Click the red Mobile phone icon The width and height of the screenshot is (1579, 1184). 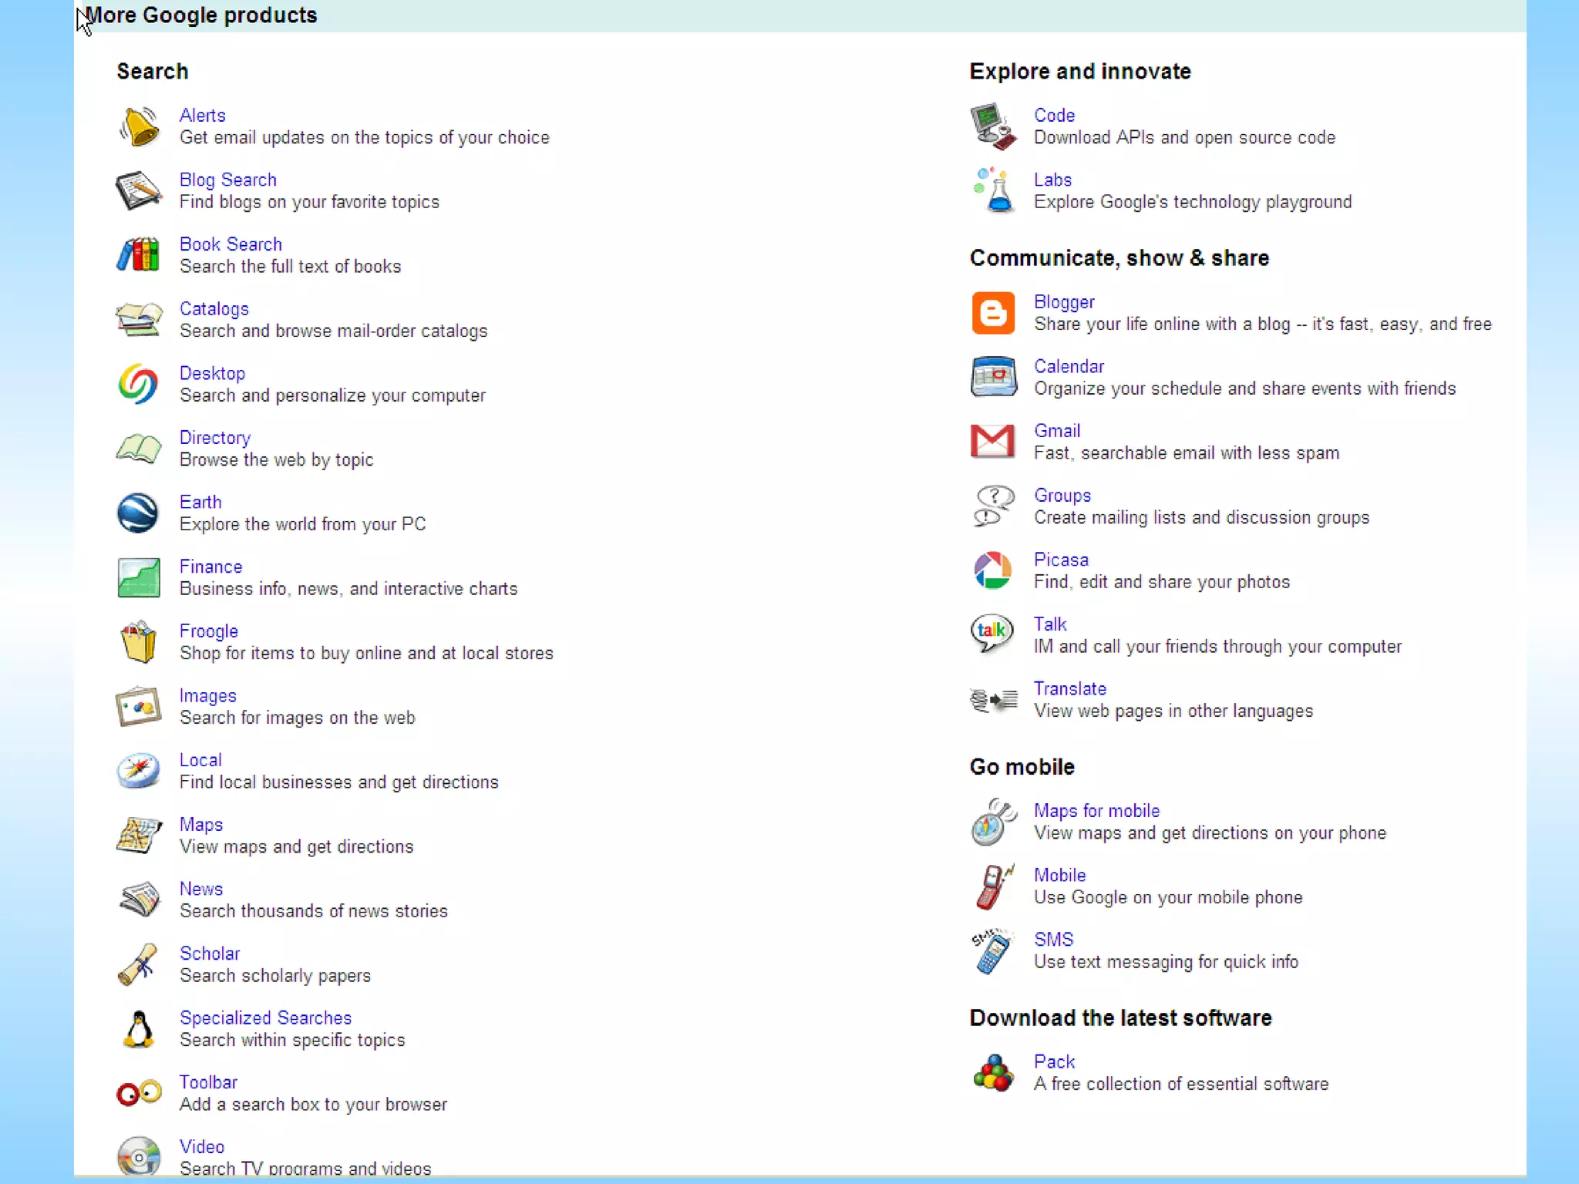[995, 886]
